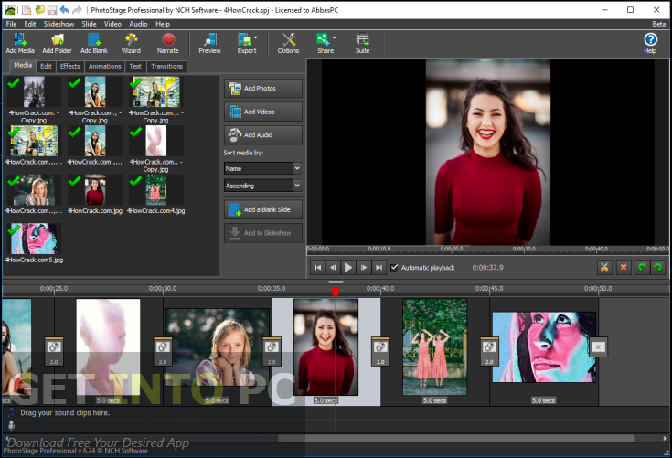This screenshot has height=458, width=672.
Task: Click the Export toolbar icon
Action: pos(246,43)
